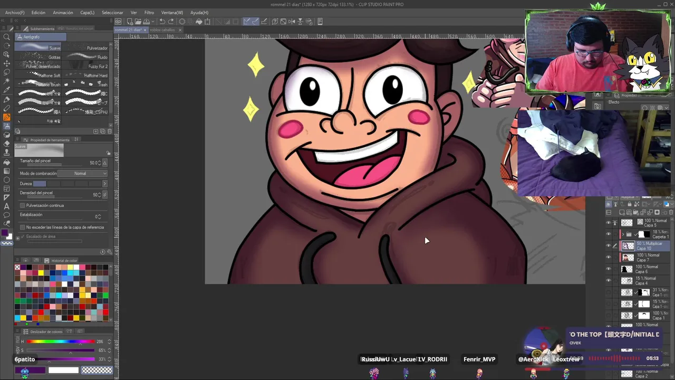Viewport: 675px width, 380px height.
Task: Toggle visibility of Carpeta 1 folder
Action: 608,234
